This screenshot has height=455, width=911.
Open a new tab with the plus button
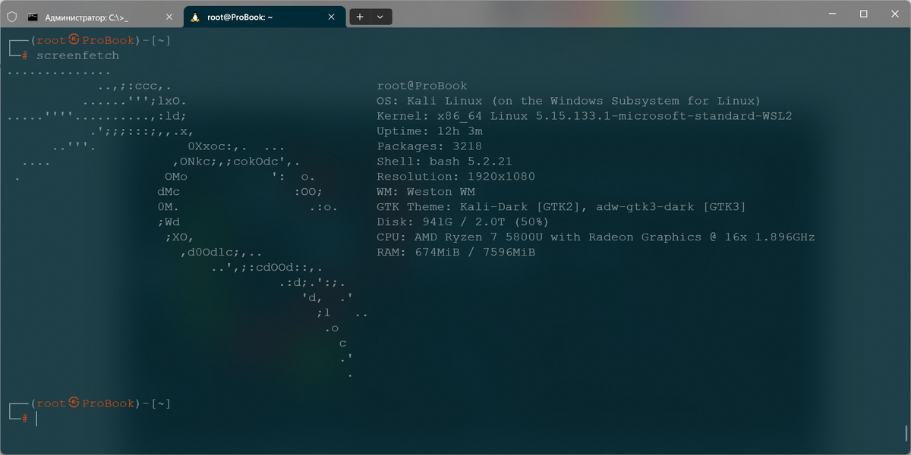coord(360,16)
